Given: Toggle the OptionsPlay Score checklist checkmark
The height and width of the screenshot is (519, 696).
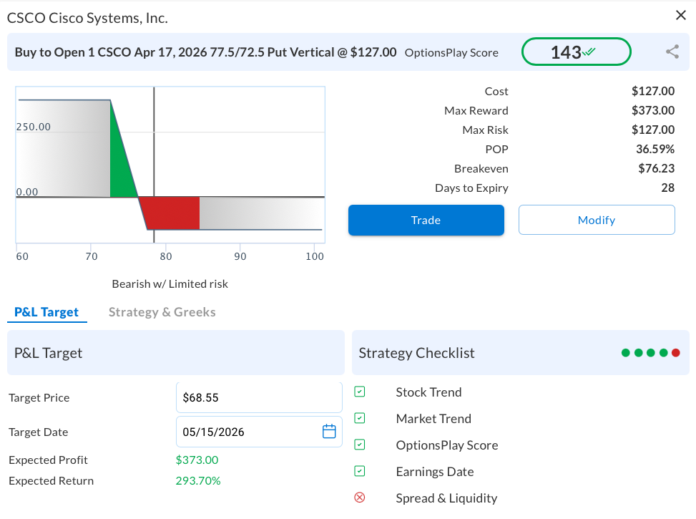Looking at the screenshot, I should tap(360, 445).
